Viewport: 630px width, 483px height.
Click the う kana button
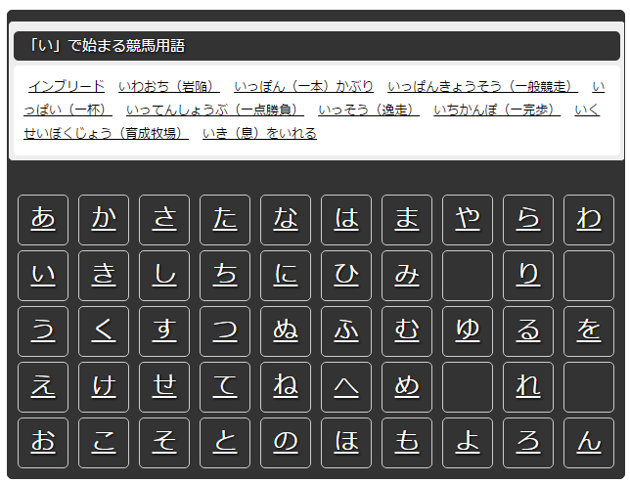43,331
